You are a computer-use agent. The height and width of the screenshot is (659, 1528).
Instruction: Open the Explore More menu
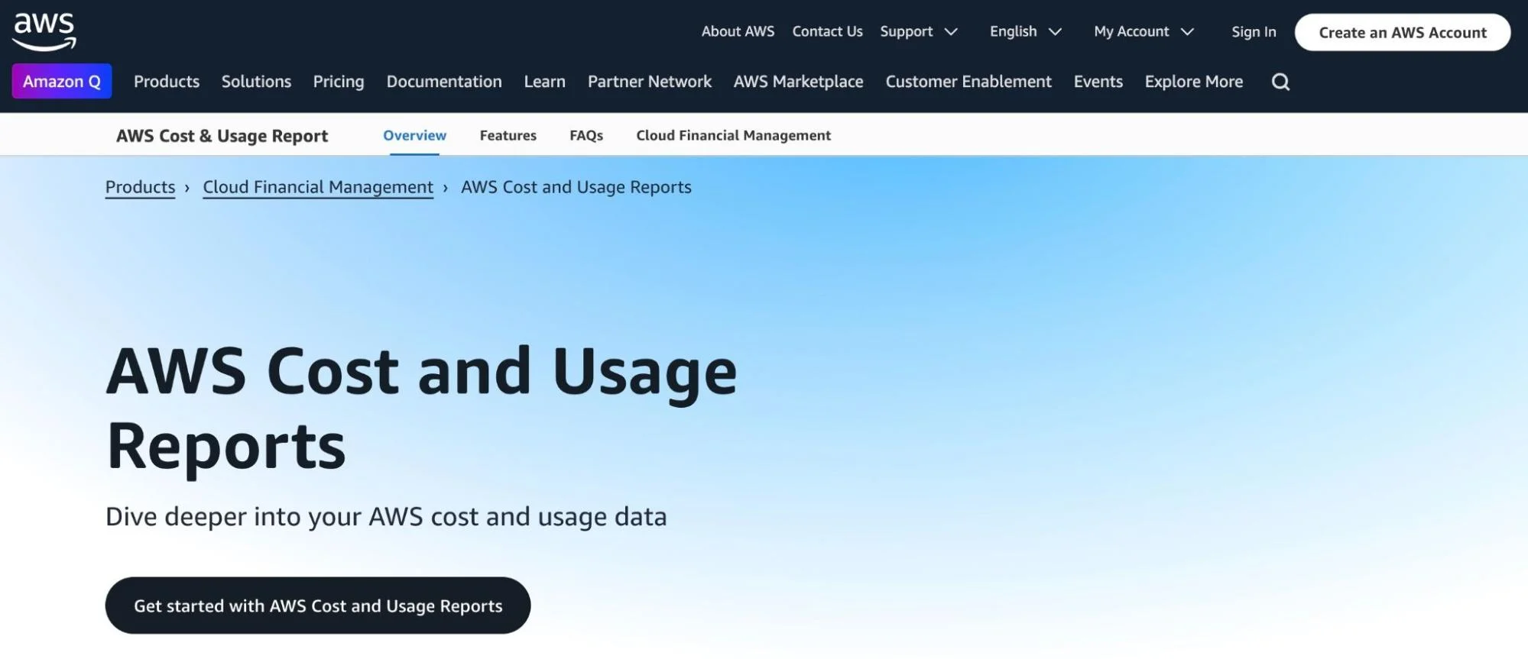click(x=1193, y=82)
